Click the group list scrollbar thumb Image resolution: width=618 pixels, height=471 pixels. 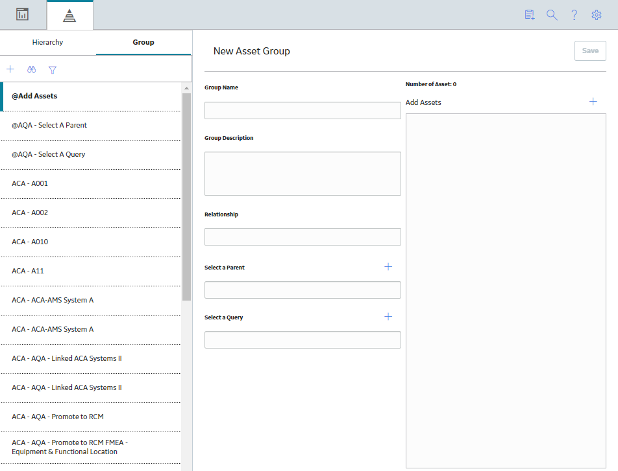coord(186,197)
